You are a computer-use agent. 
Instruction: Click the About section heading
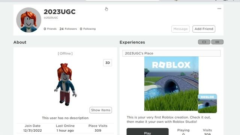click(x=20, y=42)
